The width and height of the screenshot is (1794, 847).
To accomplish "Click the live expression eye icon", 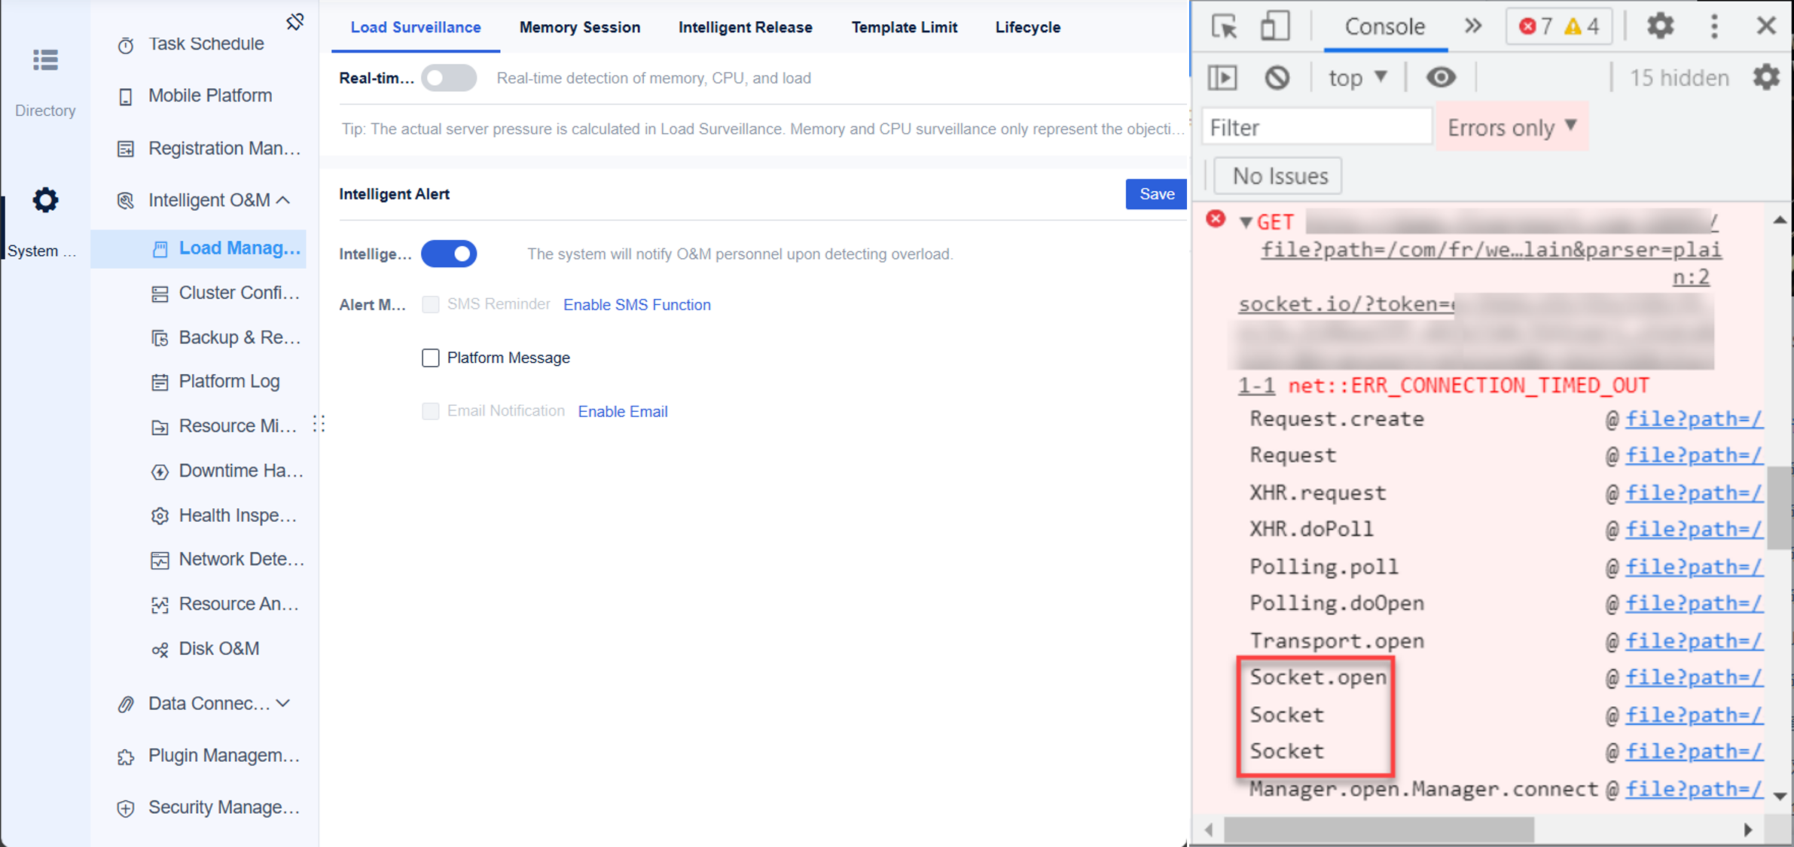I will pyautogui.click(x=1440, y=78).
